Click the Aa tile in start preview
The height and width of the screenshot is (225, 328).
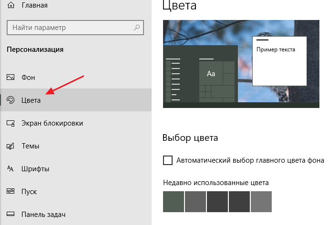coord(211,73)
